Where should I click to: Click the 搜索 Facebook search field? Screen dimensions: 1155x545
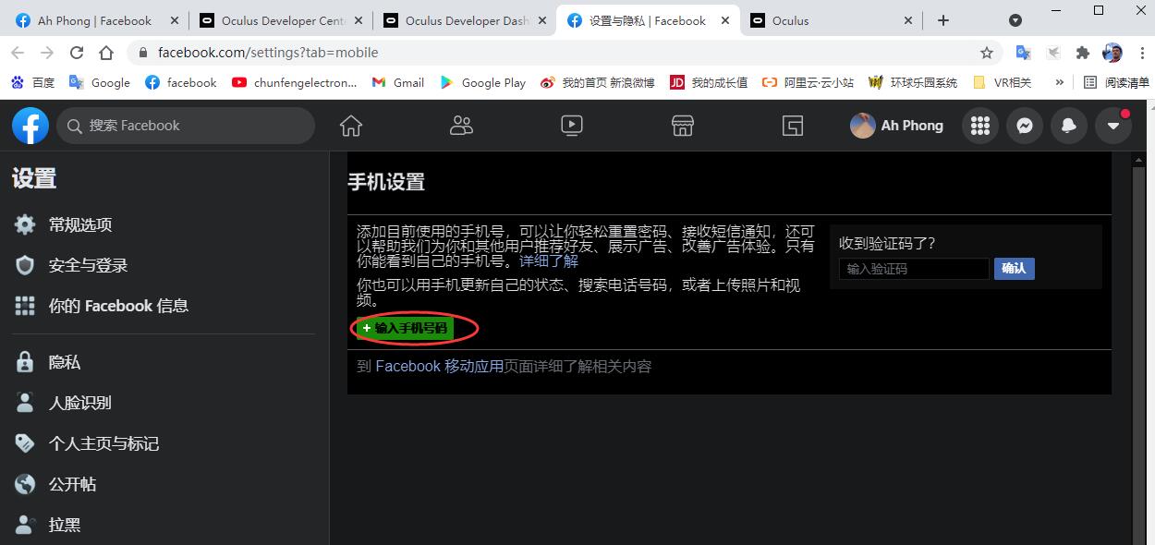[x=186, y=126]
